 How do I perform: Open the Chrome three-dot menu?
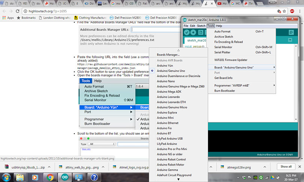coord(300,11)
